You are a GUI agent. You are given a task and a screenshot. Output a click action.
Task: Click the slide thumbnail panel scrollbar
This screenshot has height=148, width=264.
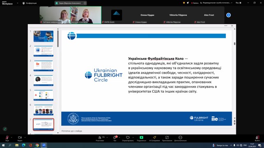point(58,39)
